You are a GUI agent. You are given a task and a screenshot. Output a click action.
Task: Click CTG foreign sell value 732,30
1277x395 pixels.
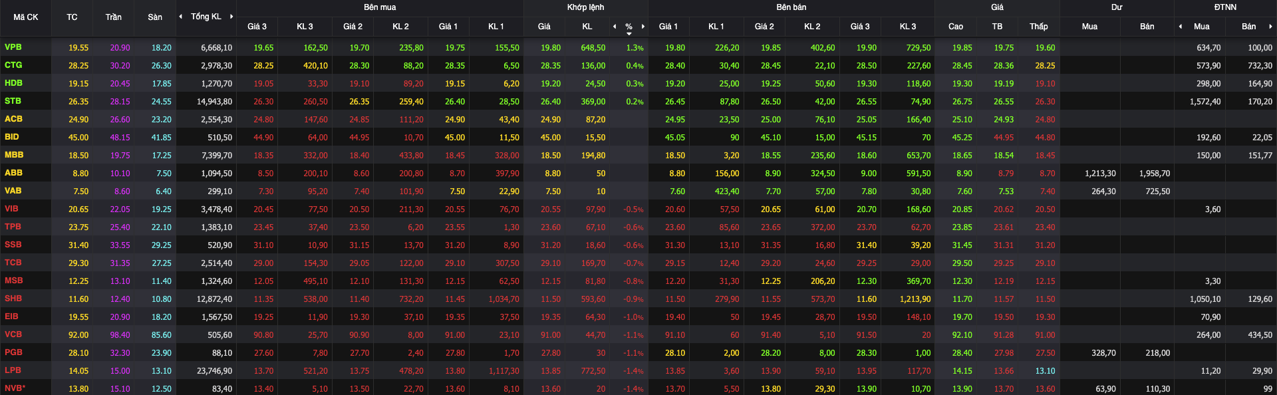pyautogui.click(x=1260, y=66)
